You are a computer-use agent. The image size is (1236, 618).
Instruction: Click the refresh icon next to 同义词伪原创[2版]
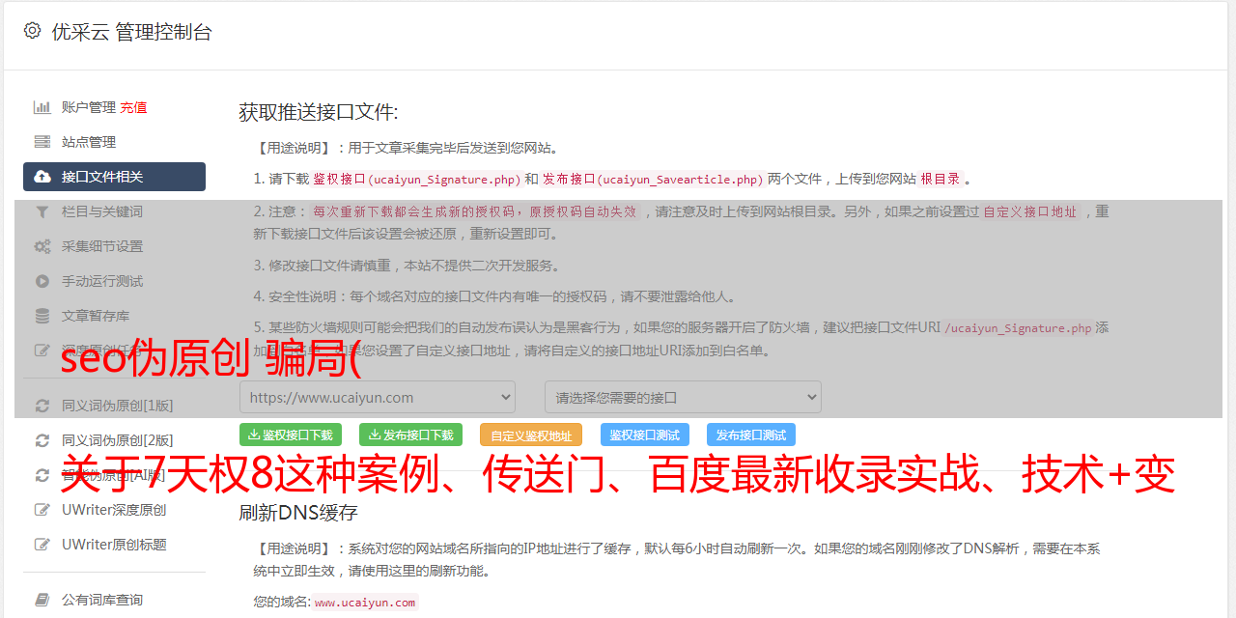(x=42, y=440)
